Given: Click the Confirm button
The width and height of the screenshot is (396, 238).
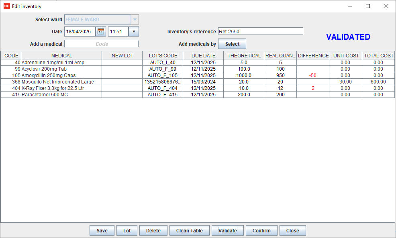Looking at the screenshot, I should (261, 230).
